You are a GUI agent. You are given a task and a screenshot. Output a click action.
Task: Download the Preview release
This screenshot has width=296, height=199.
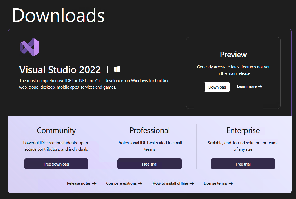217,87
